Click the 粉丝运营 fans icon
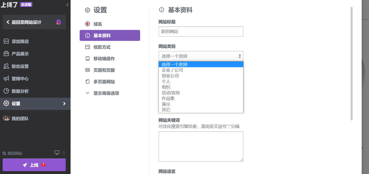Viewport: 369px width, 174px height. pos(6,66)
